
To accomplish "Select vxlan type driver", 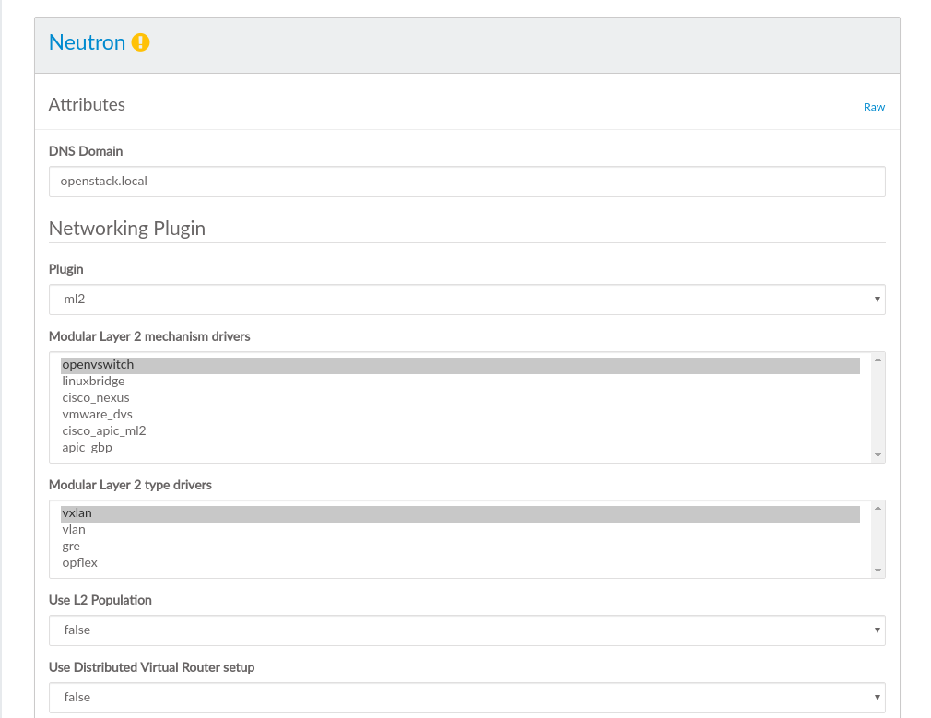I will point(77,513).
